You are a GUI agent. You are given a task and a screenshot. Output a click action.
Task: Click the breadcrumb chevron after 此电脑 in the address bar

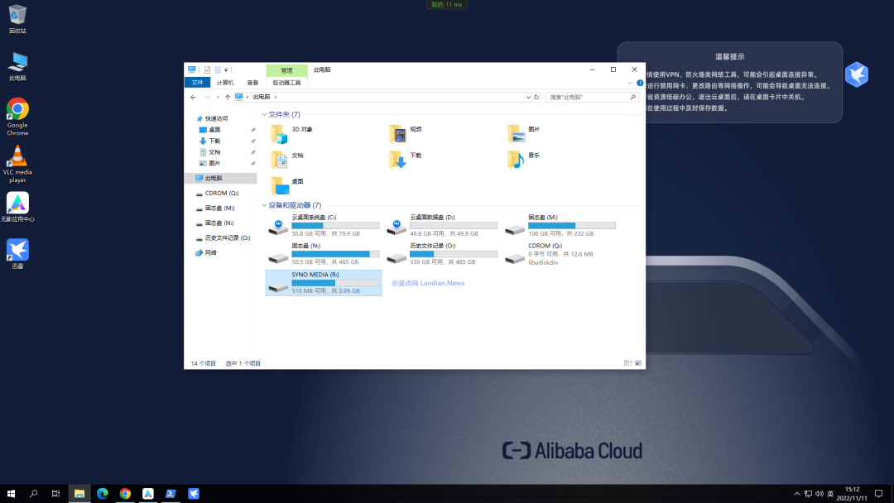point(276,98)
